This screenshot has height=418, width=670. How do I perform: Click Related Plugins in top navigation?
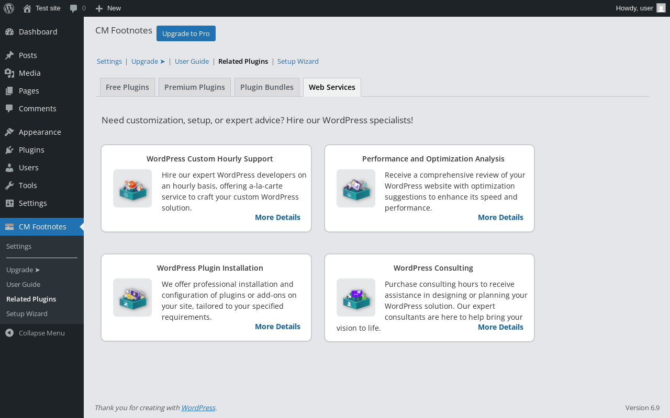pyautogui.click(x=243, y=61)
